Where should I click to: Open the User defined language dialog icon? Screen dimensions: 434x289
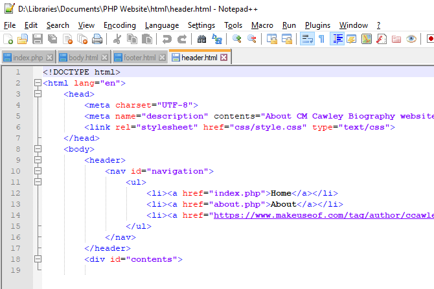tap(352, 39)
